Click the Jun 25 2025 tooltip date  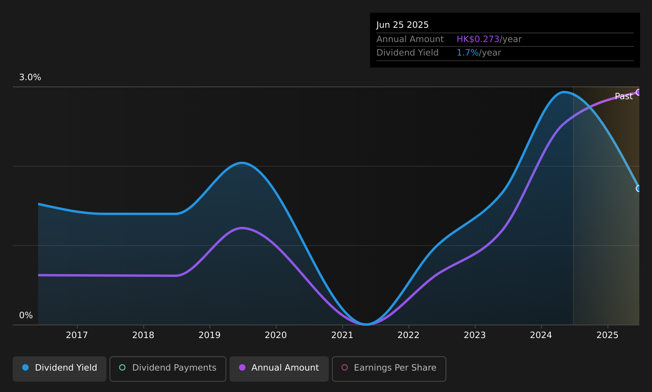click(402, 25)
